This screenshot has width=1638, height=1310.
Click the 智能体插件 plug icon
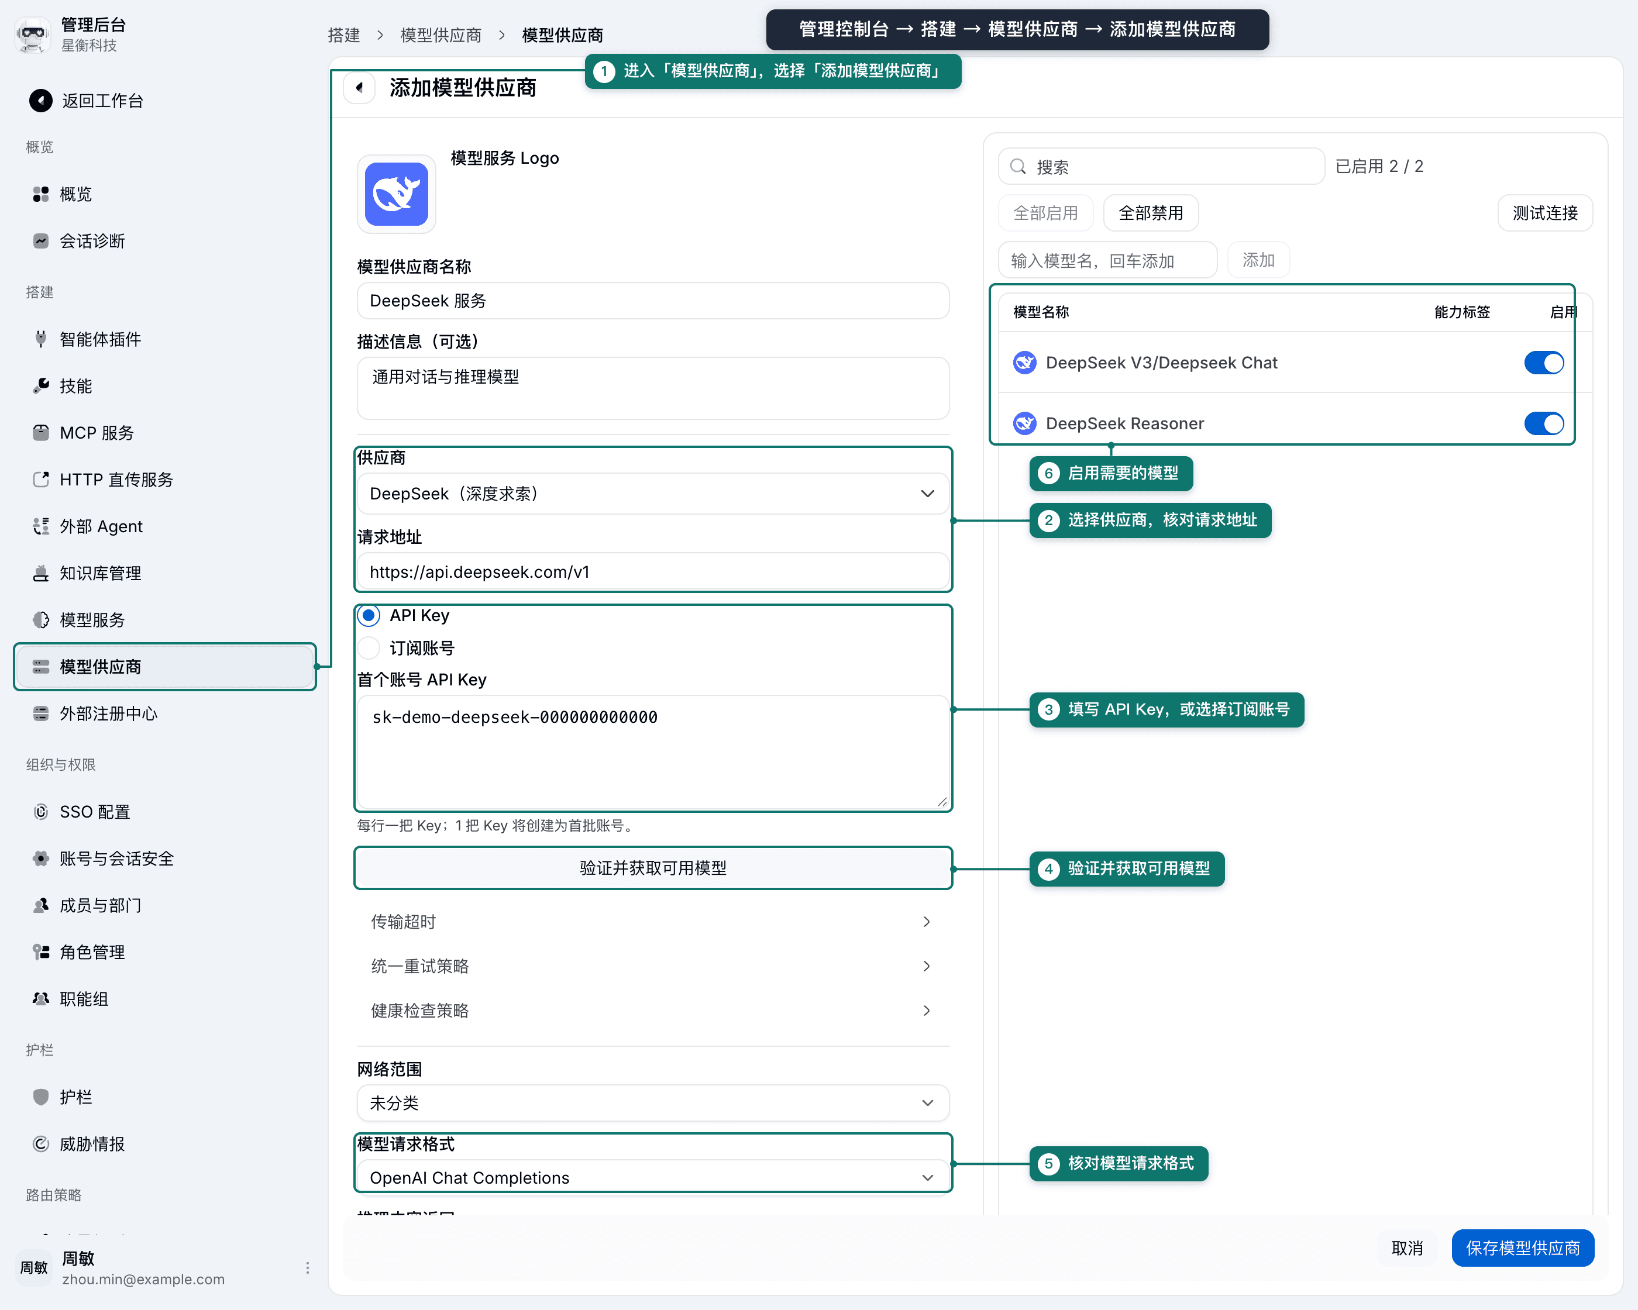click(41, 339)
